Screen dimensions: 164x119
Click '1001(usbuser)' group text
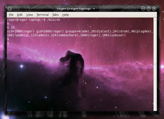(x=114, y=35)
